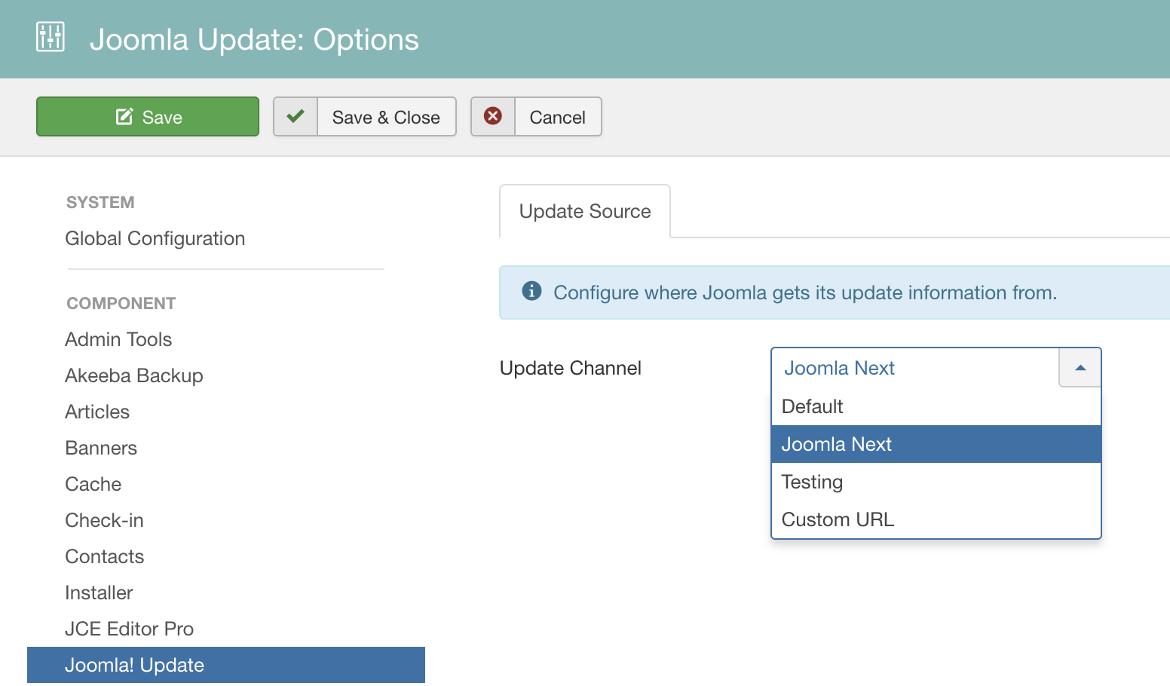Open Admin Tools component options
Viewport: 1170px width, 686px height.
pos(118,339)
